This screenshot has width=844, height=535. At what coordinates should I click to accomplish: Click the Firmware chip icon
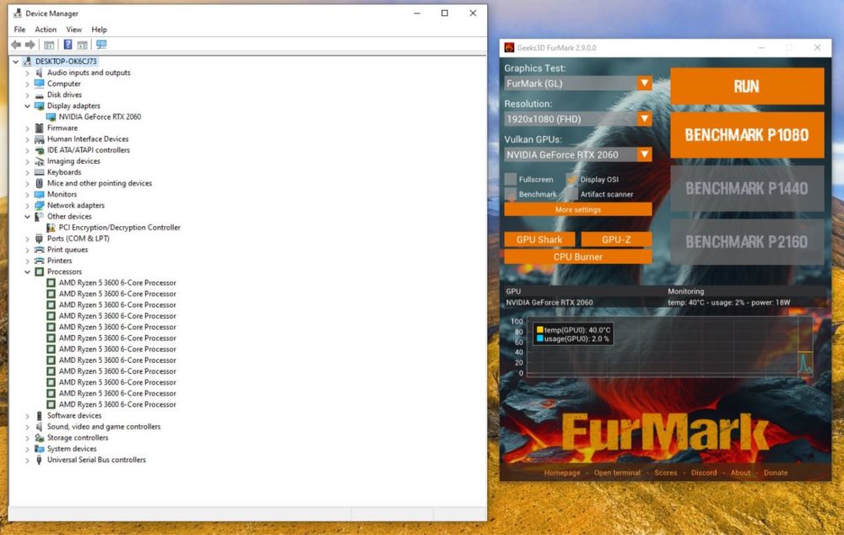[39, 128]
